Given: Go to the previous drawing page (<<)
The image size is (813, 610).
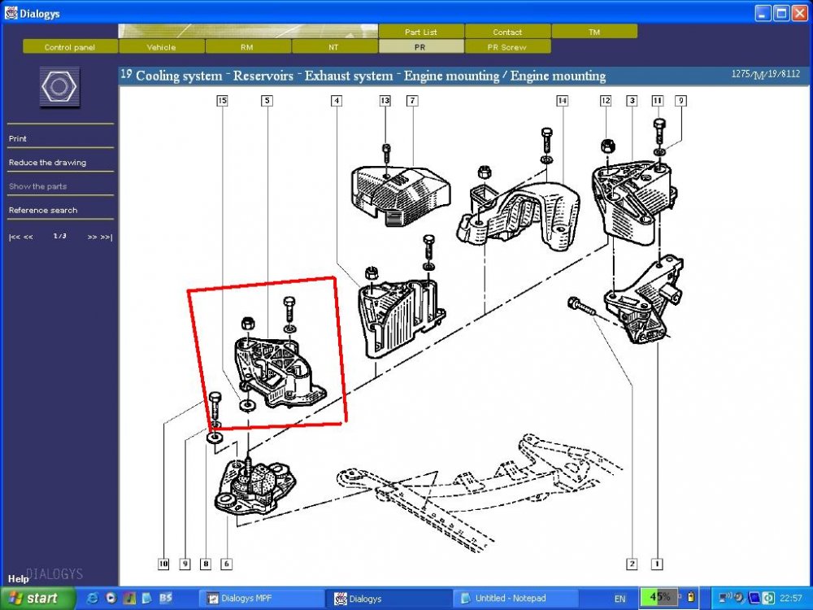Looking at the screenshot, I should pos(28,237).
